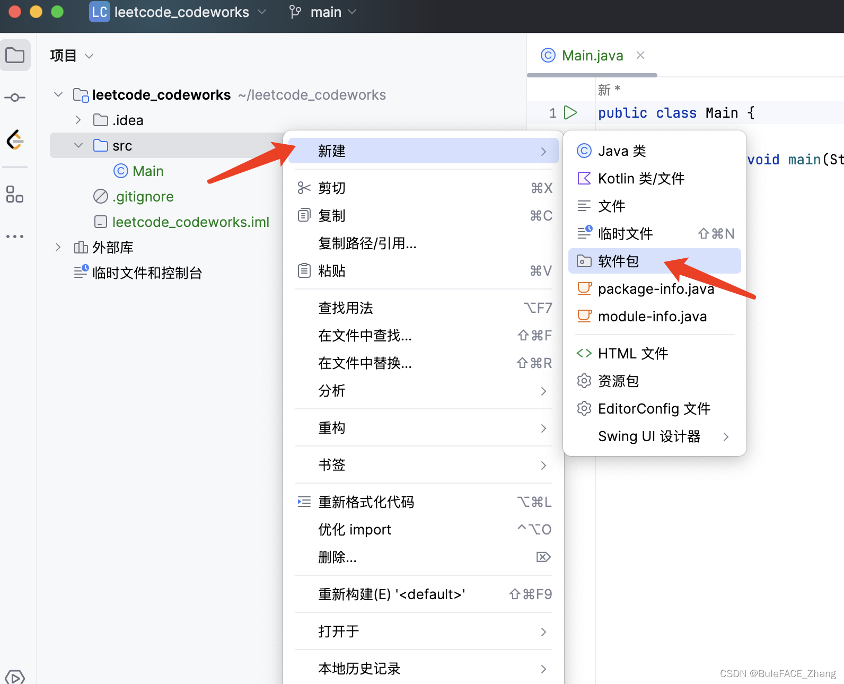Select 在文件中查找... menu item
The height and width of the screenshot is (684, 844).
coord(423,335)
